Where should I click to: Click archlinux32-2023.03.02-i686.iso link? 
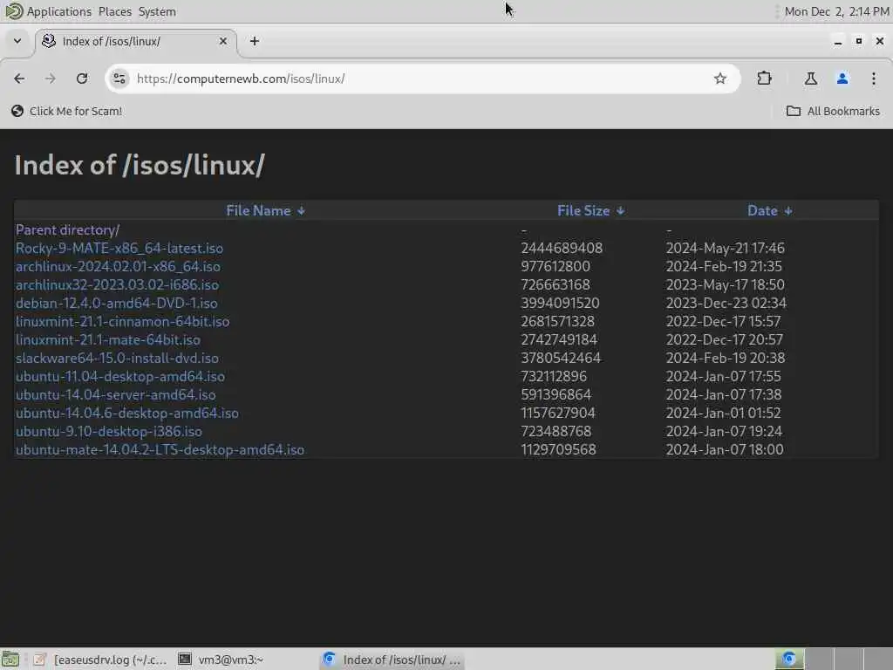pyautogui.click(x=117, y=285)
